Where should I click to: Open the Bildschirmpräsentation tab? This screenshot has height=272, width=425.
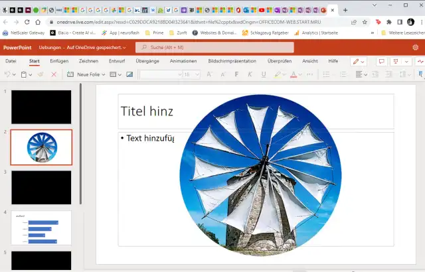pyautogui.click(x=232, y=61)
